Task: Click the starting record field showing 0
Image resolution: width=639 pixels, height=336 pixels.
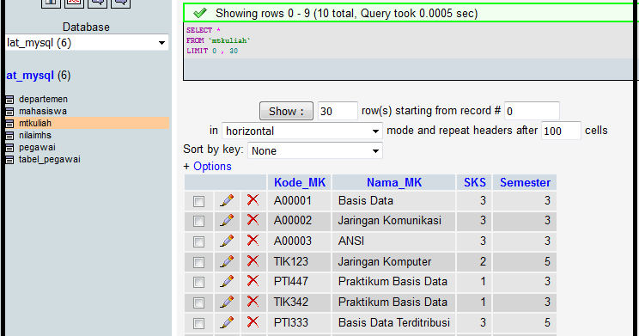Action: [x=532, y=111]
